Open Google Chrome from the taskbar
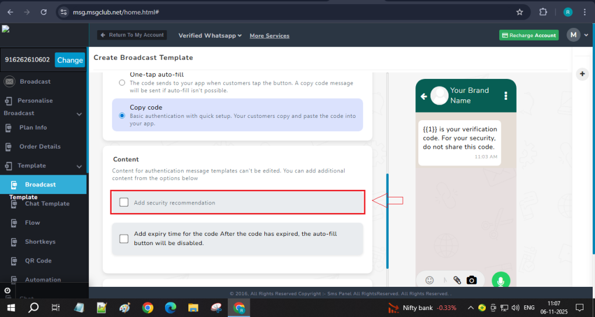 pyautogui.click(x=148, y=307)
